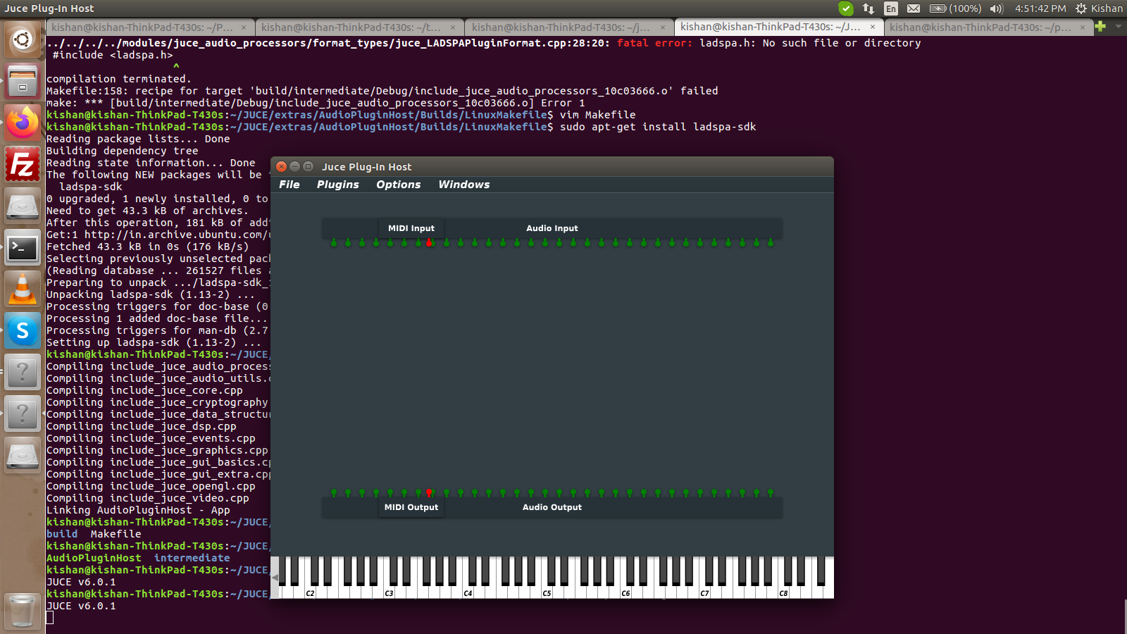Launch VLC media player from the launcher

[x=23, y=289]
